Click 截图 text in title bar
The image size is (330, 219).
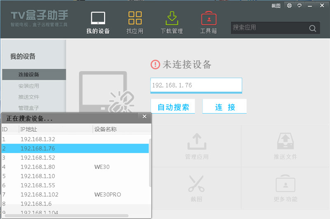[x=276, y=6]
